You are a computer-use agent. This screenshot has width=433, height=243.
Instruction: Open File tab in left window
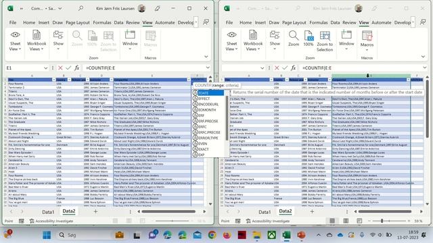click(13, 22)
